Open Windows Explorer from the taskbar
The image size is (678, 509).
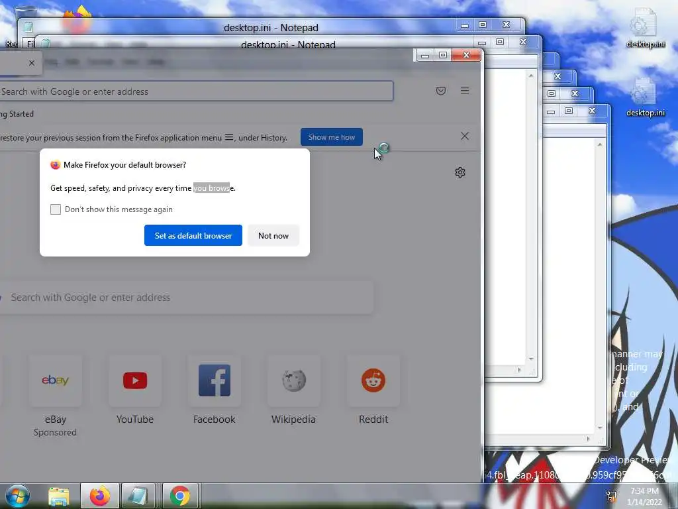(58, 496)
